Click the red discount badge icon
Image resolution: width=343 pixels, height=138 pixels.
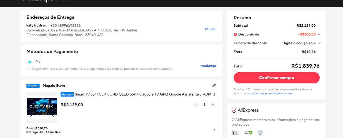236,34
